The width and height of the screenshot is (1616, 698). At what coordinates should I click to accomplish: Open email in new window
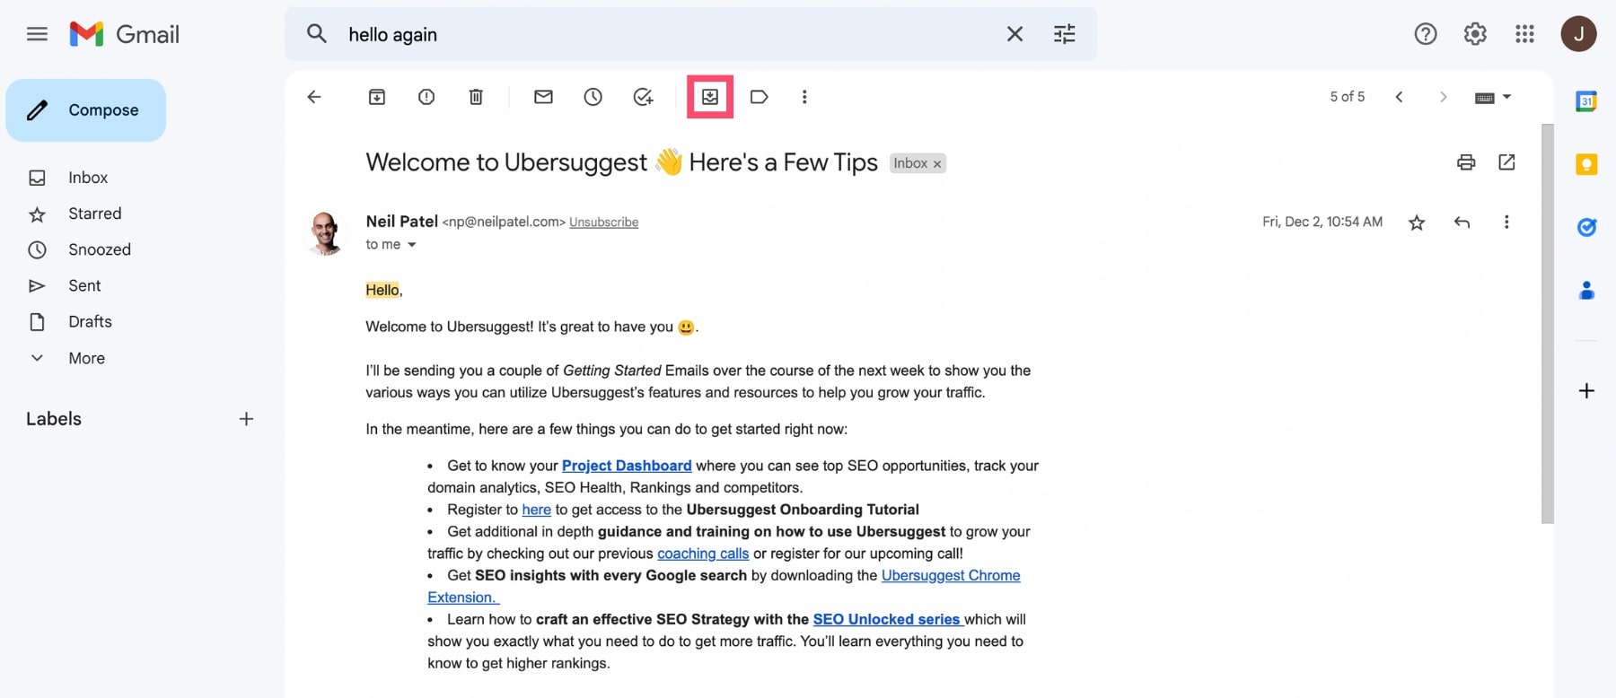pyautogui.click(x=1506, y=162)
